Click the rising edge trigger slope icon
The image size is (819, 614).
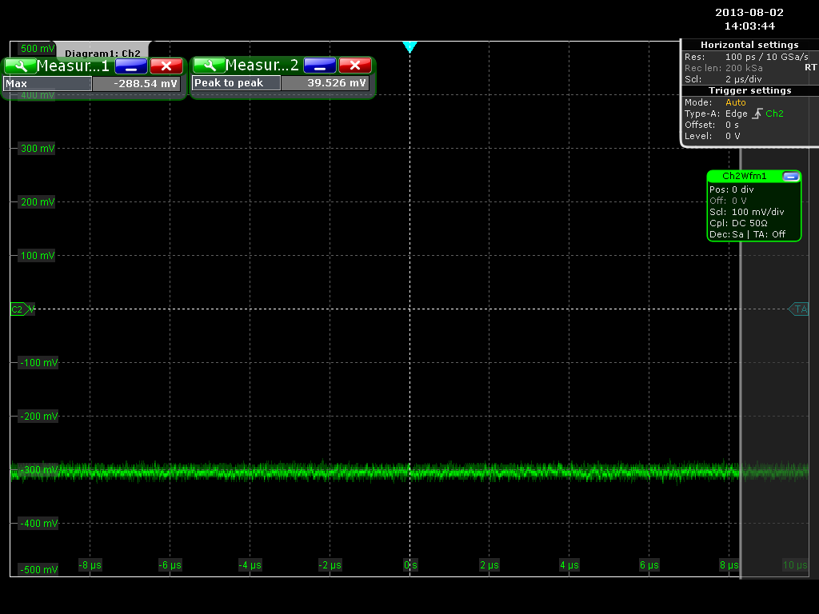pos(757,114)
